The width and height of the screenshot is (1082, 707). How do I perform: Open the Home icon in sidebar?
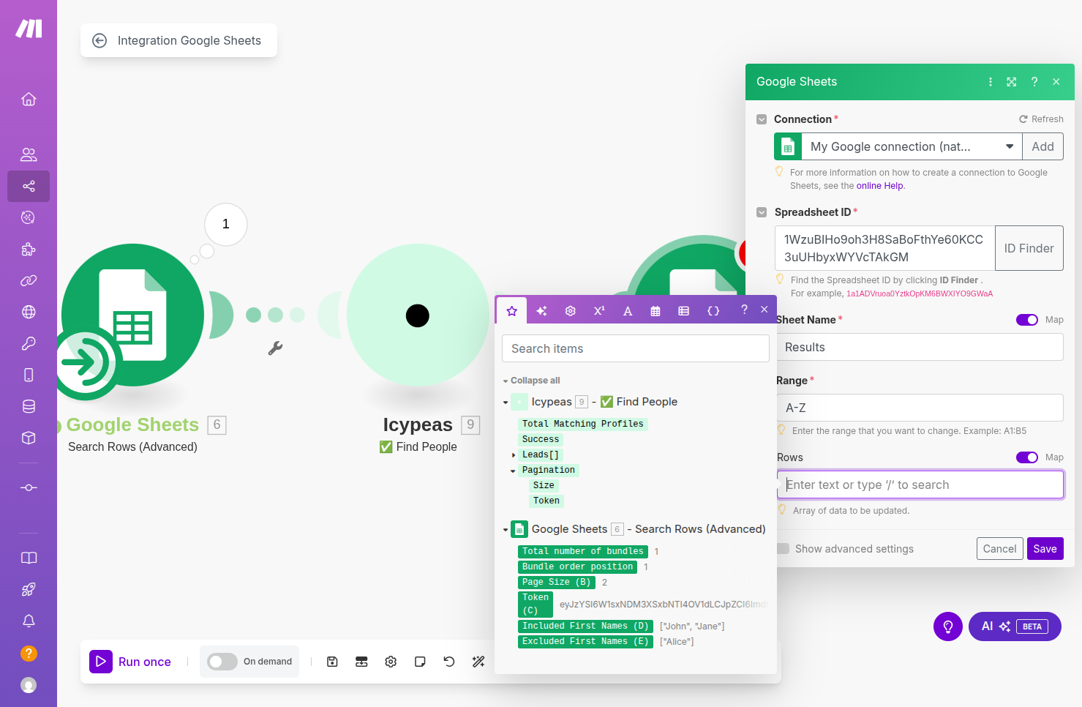click(29, 99)
